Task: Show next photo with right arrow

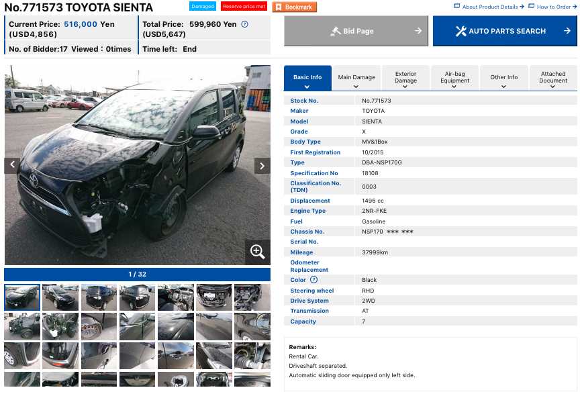Action: (x=262, y=166)
